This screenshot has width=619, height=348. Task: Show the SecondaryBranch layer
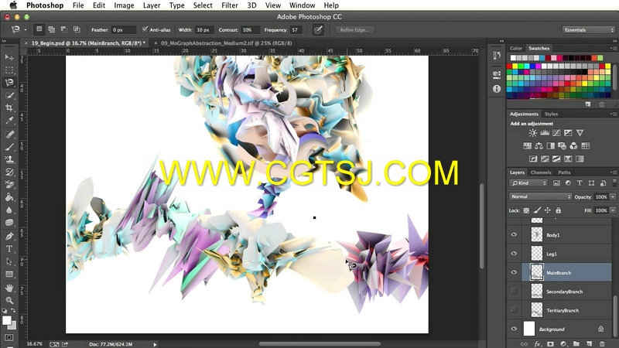tap(514, 292)
